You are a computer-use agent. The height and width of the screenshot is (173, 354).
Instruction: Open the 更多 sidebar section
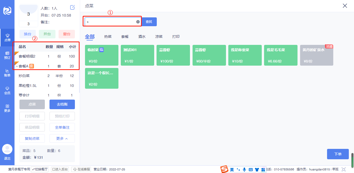(7, 108)
